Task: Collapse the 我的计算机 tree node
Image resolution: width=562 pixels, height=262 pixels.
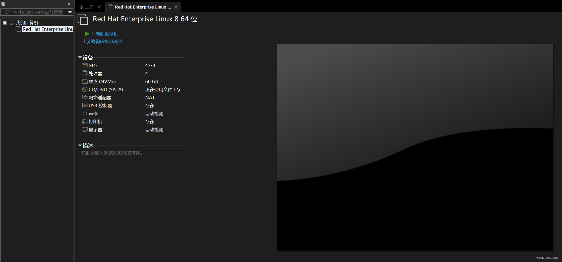Action: (5, 23)
